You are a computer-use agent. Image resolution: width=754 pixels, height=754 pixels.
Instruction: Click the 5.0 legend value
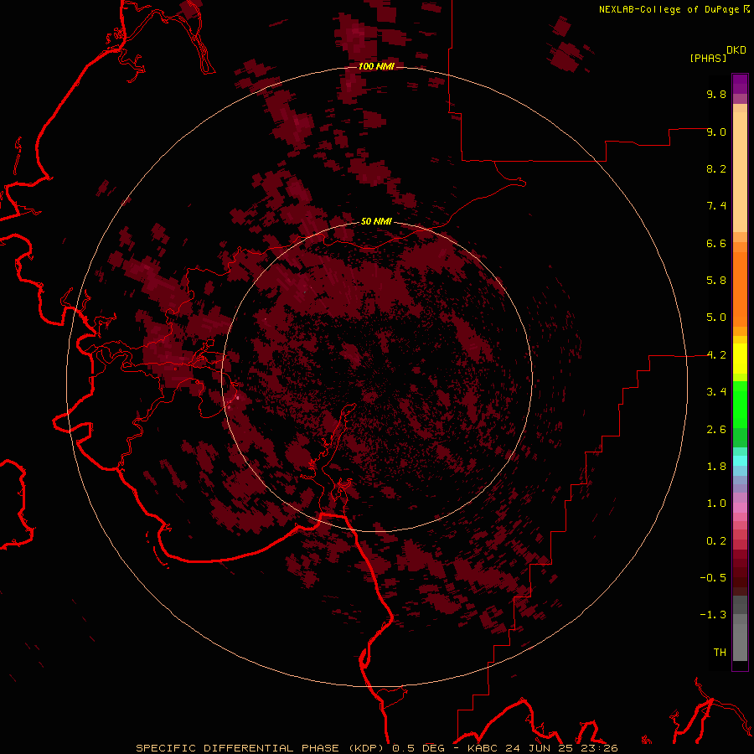716,318
